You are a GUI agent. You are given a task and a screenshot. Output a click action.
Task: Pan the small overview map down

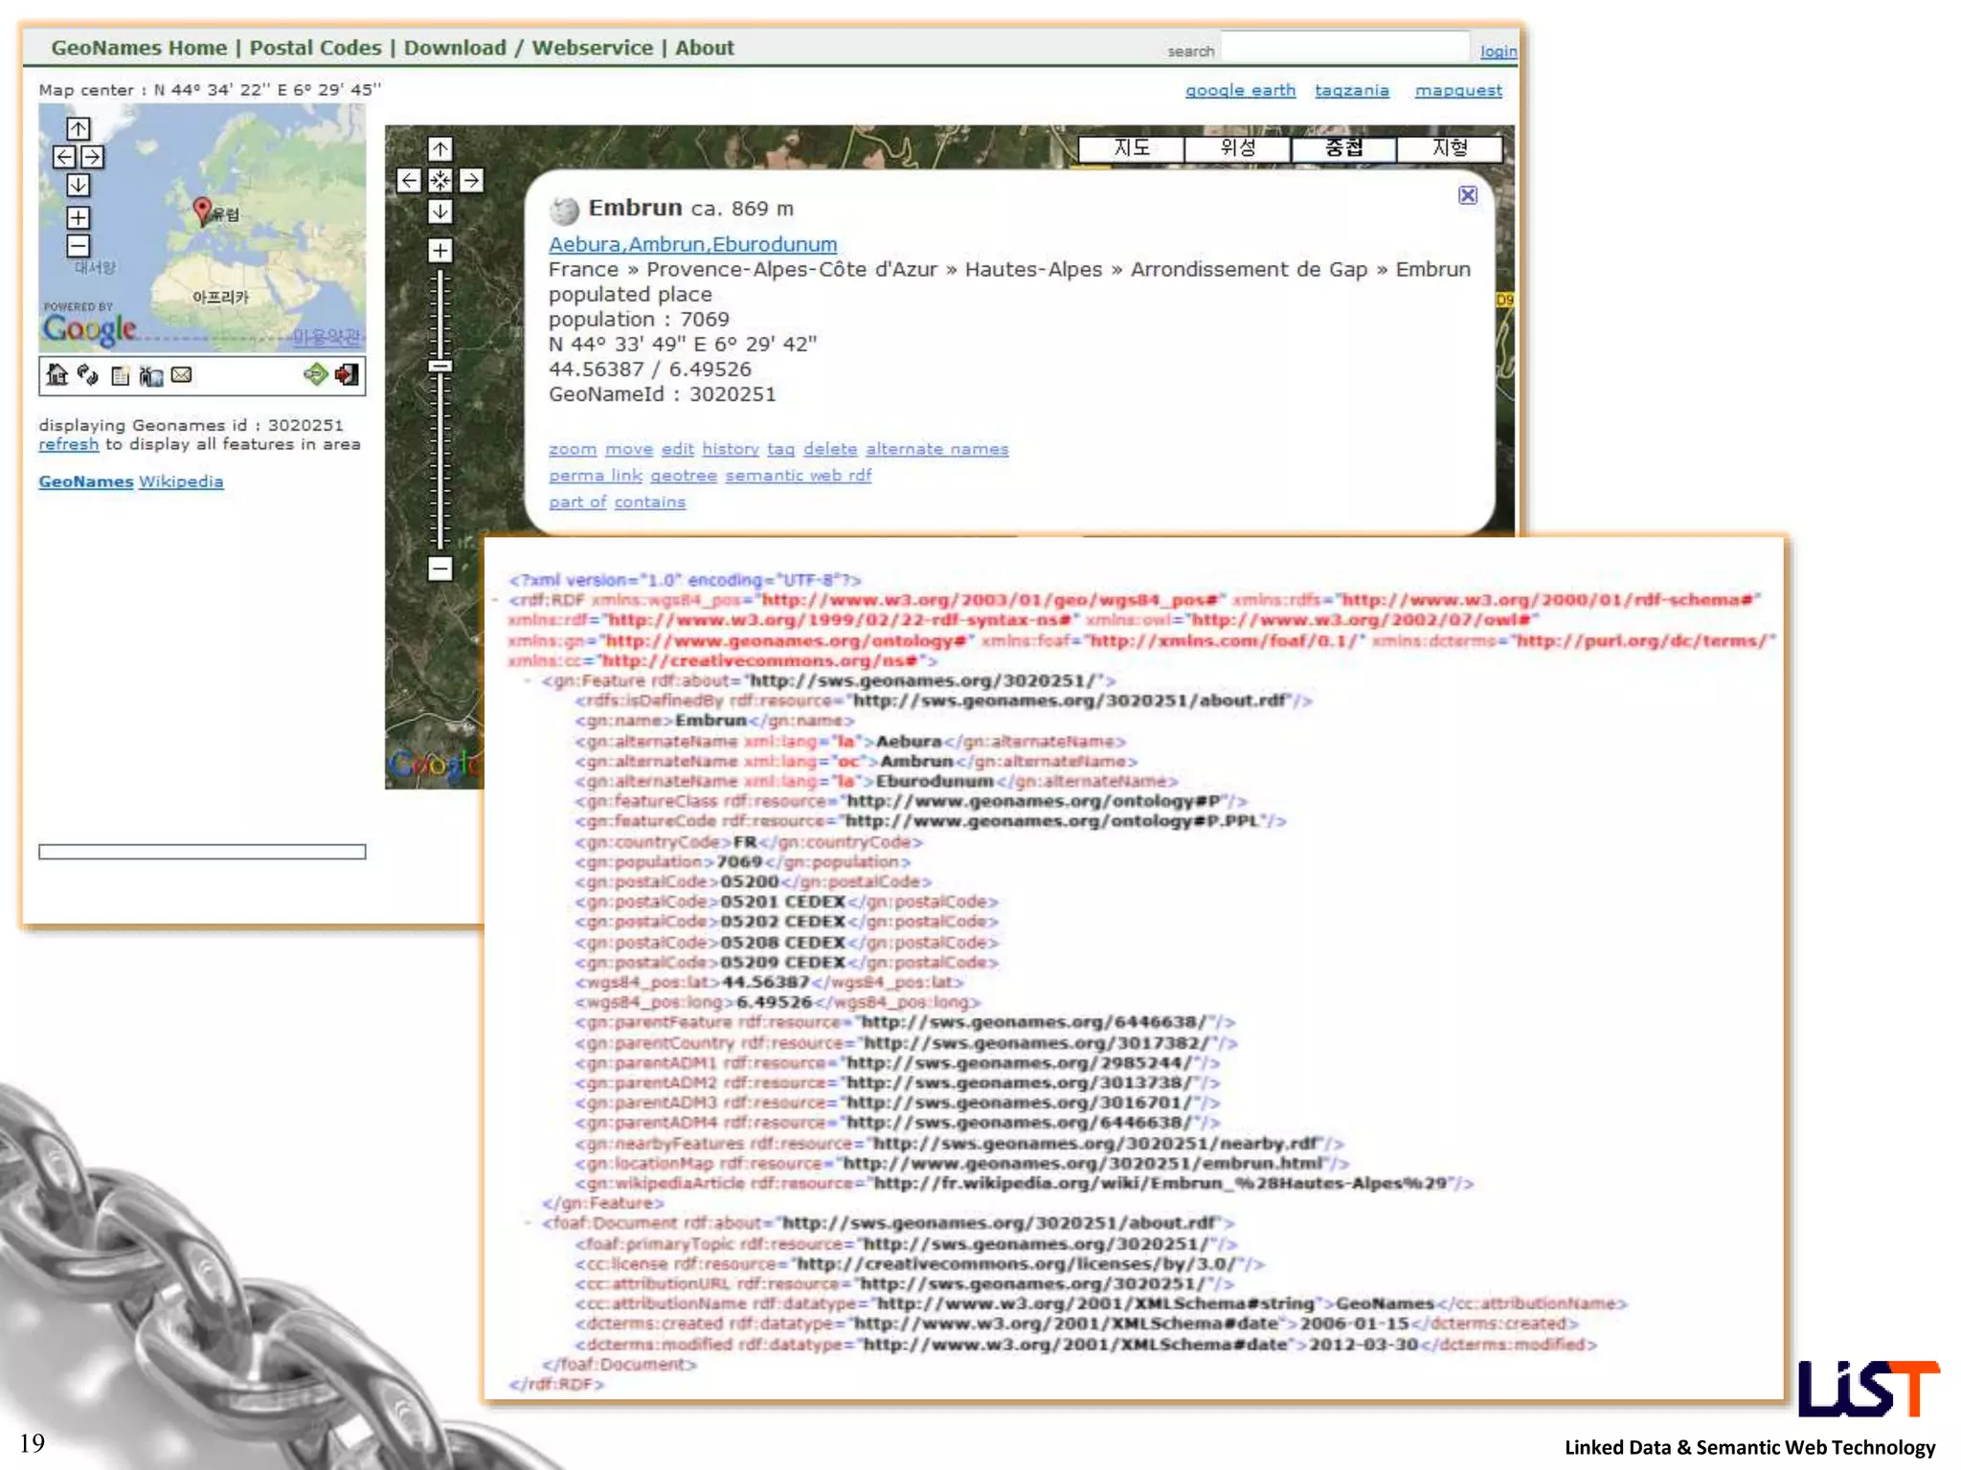click(x=79, y=185)
